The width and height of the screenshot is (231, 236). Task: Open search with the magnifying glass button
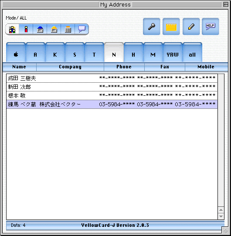click(x=151, y=27)
